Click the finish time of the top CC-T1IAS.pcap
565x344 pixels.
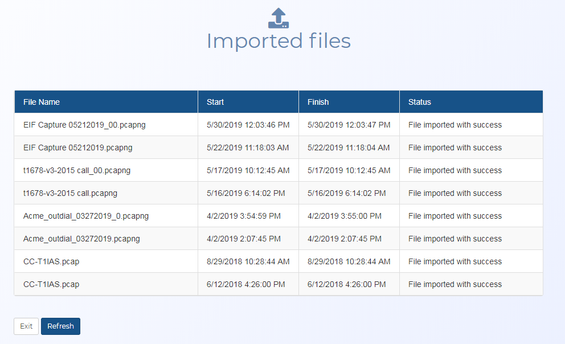(x=349, y=261)
